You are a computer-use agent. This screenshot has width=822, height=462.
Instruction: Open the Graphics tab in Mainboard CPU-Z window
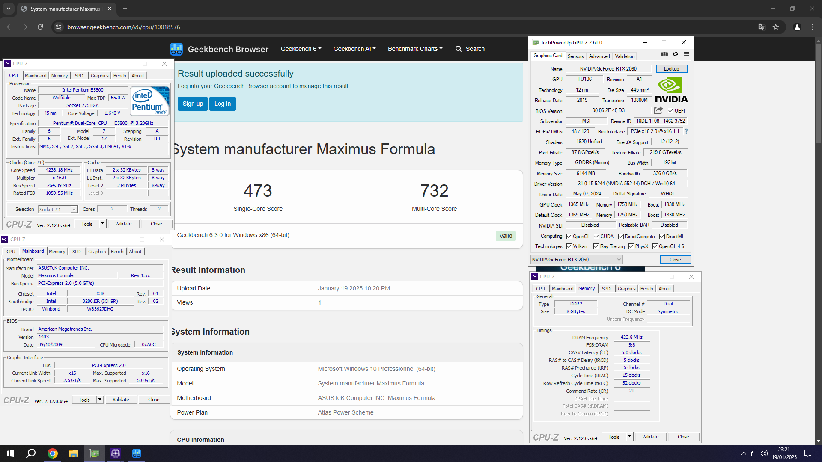pyautogui.click(x=97, y=252)
